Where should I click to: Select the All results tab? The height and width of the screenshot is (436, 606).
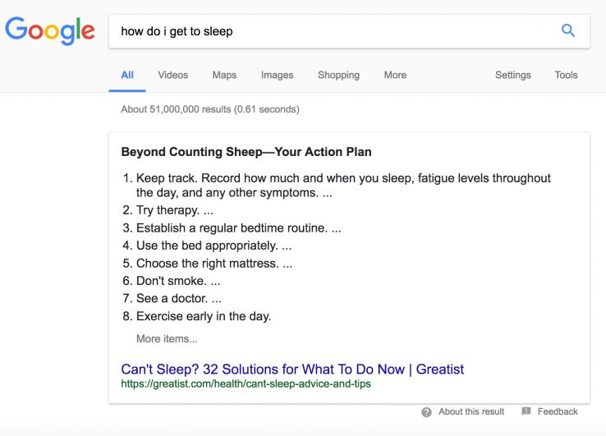pos(127,75)
